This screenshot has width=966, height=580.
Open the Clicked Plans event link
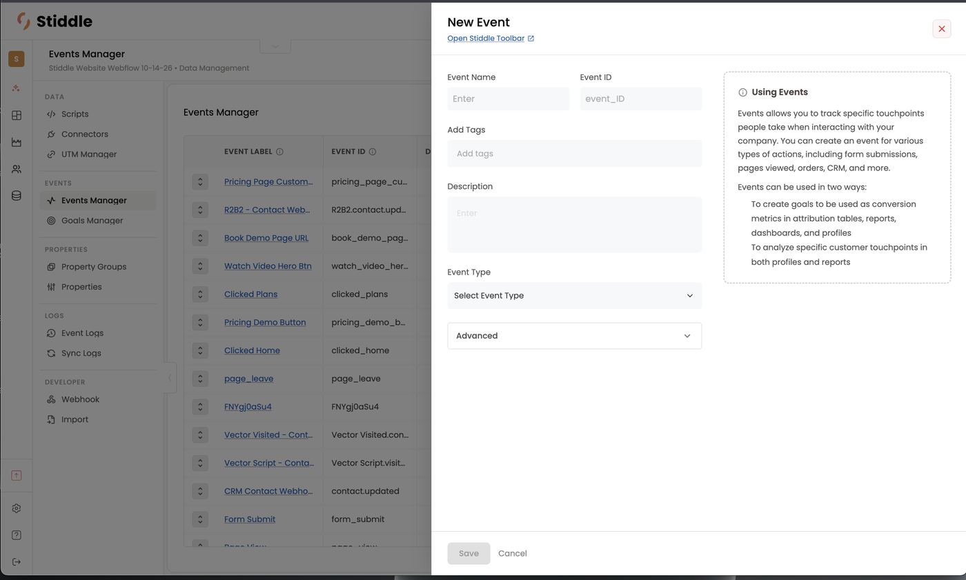point(250,294)
